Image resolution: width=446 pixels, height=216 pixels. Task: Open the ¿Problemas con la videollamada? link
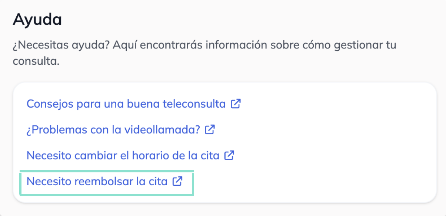coord(113,130)
